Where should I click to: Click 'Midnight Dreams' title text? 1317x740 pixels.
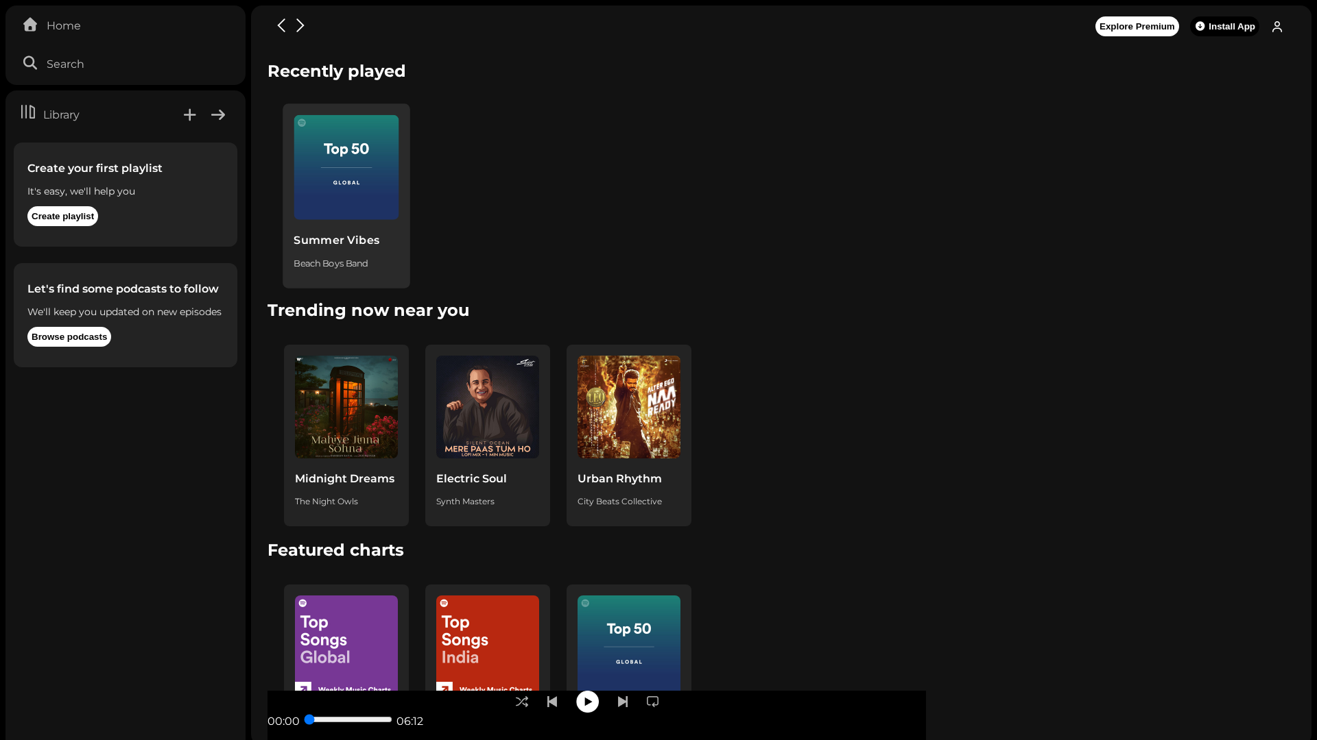click(344, 479)
